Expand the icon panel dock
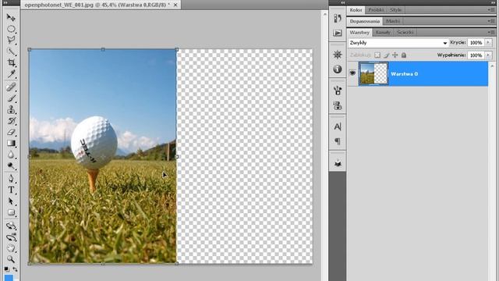Screen dimensions: 499x281 click(343, 2)
